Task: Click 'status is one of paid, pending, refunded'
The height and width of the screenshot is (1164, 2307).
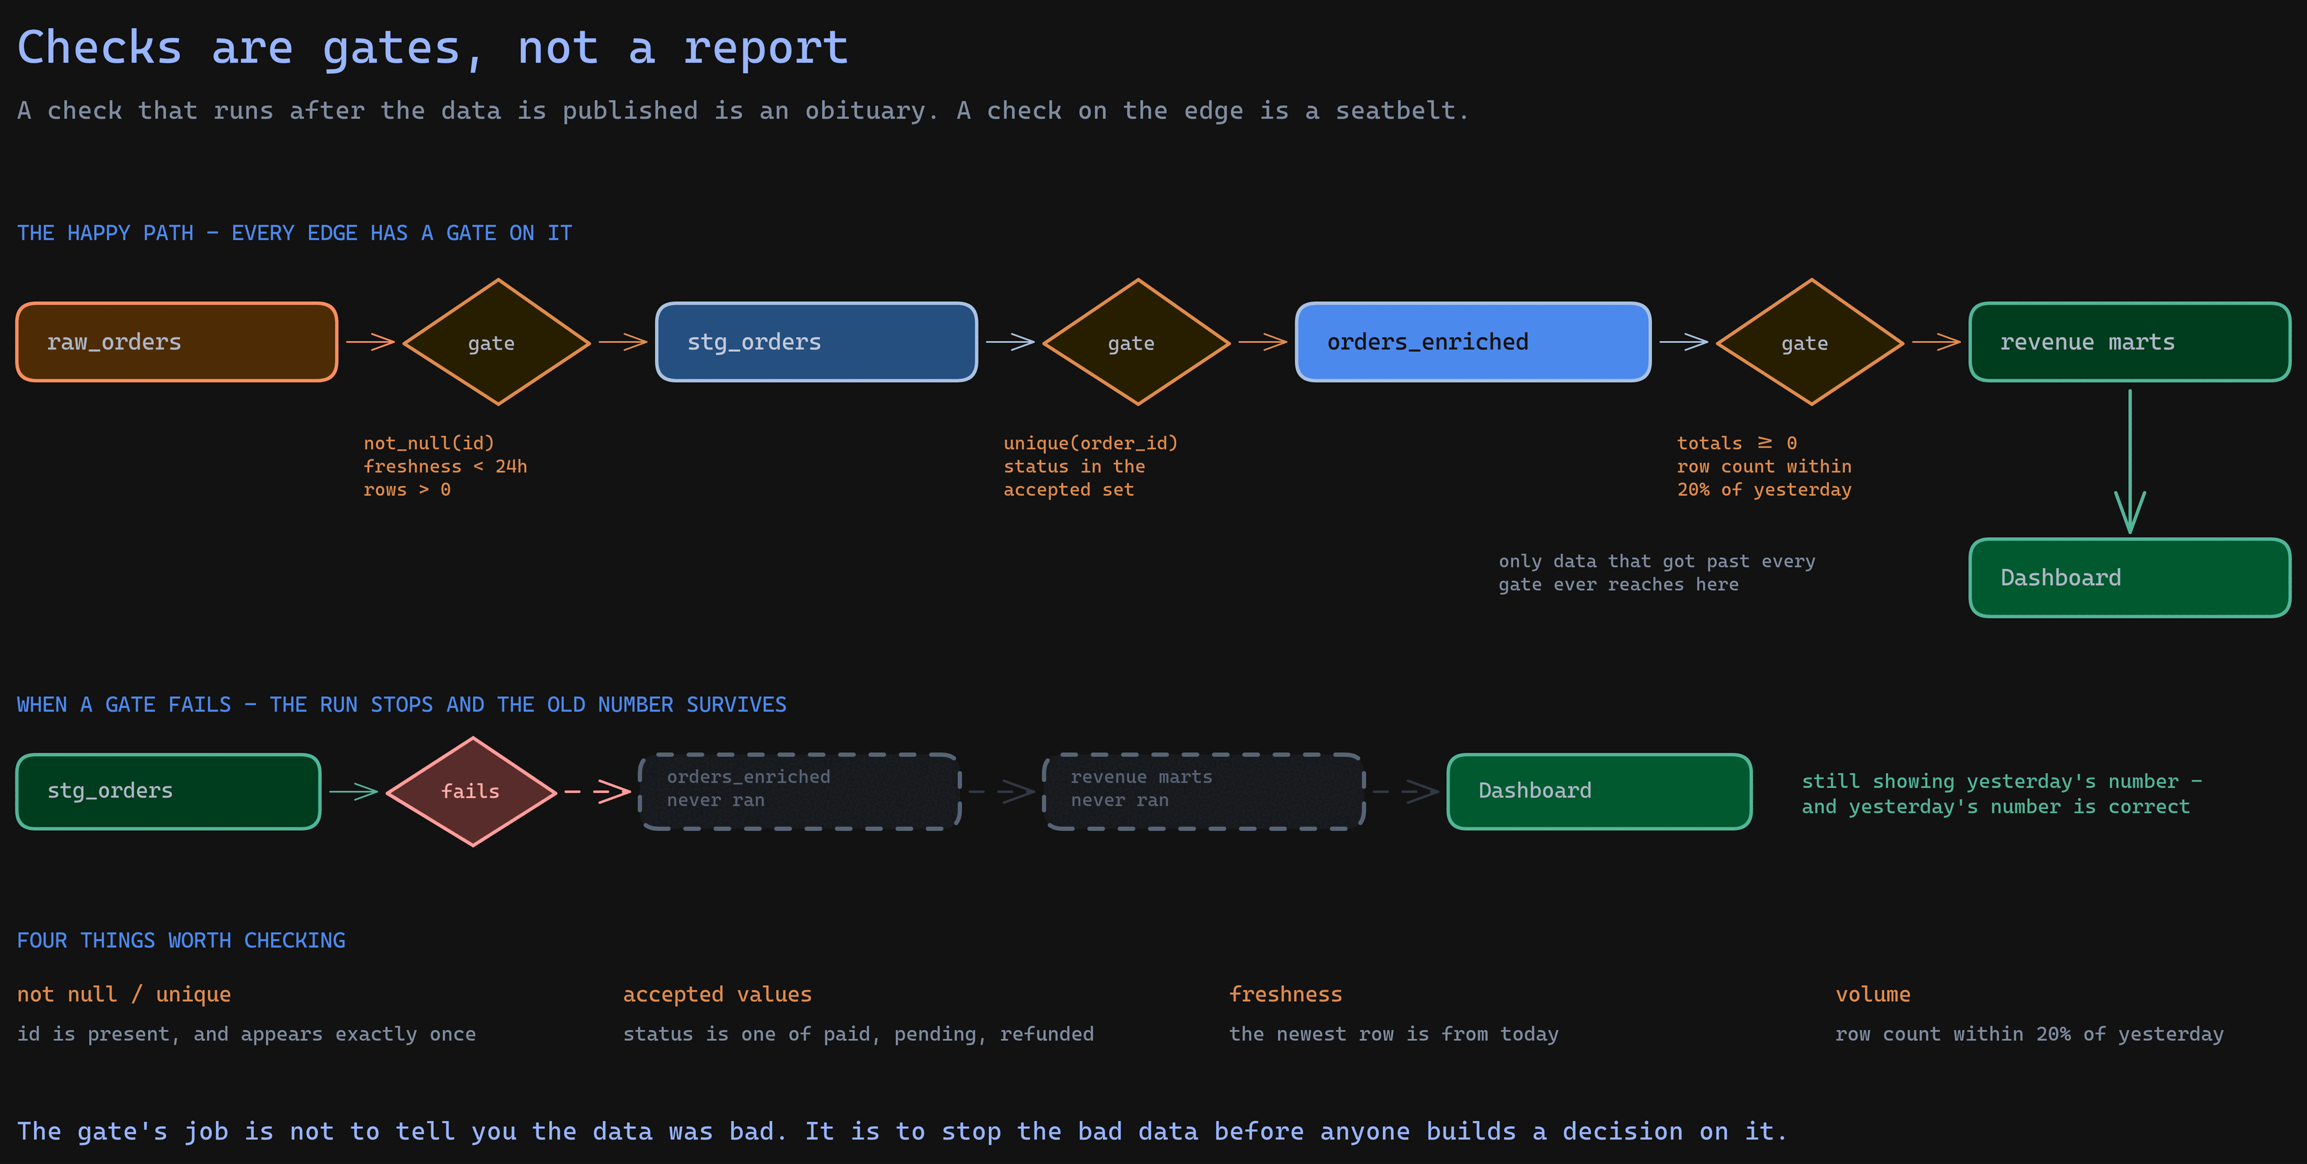Action: [858, 1034]
